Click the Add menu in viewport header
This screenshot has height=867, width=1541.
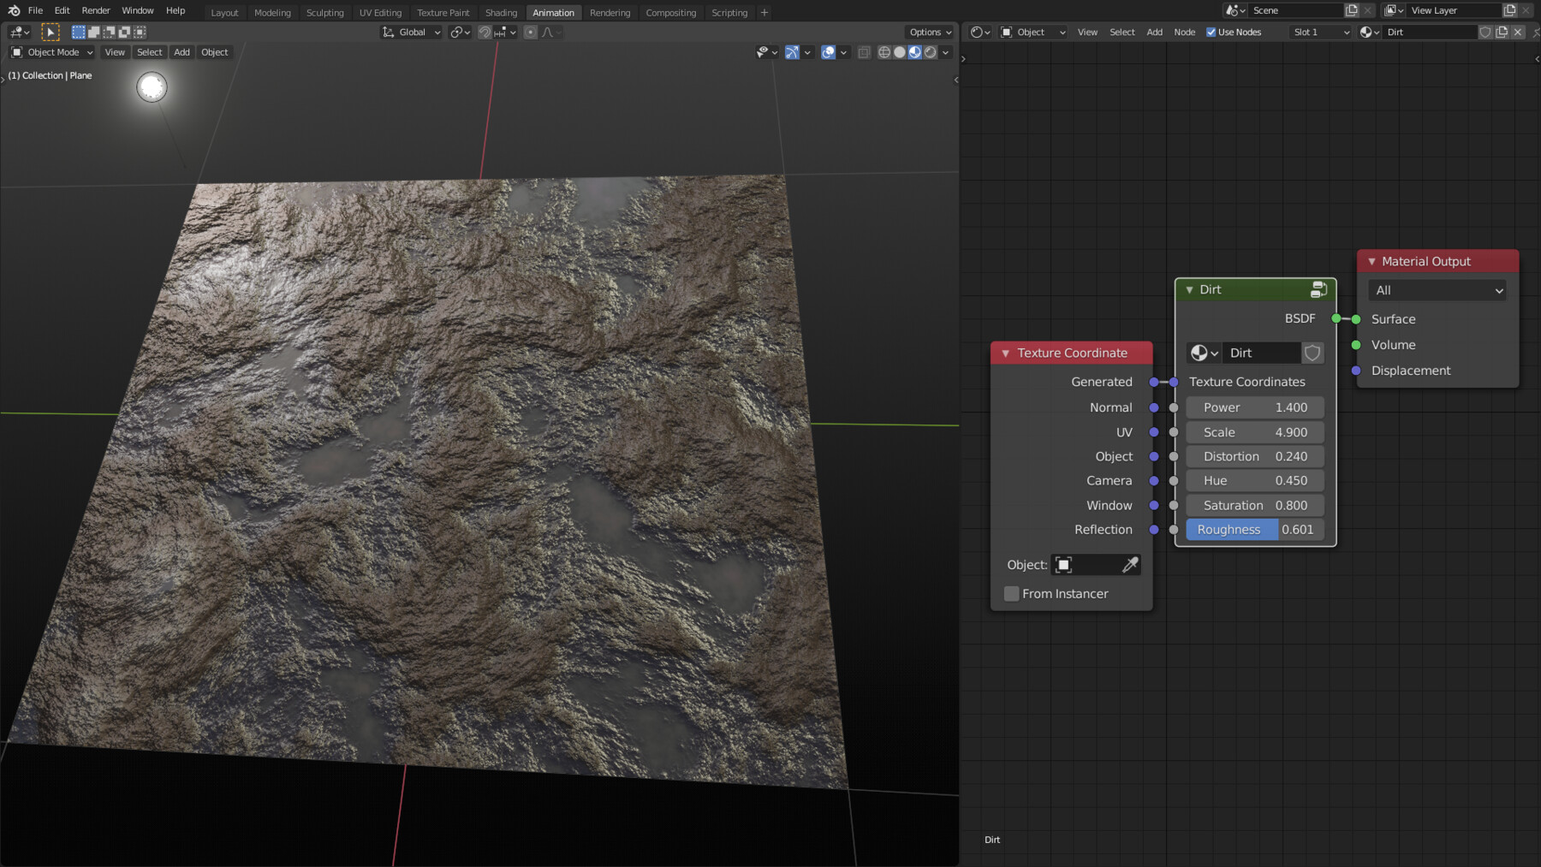[x=181, y=52]
